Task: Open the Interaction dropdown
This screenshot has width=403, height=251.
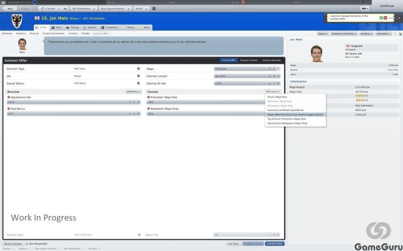Action: point(384,34)
